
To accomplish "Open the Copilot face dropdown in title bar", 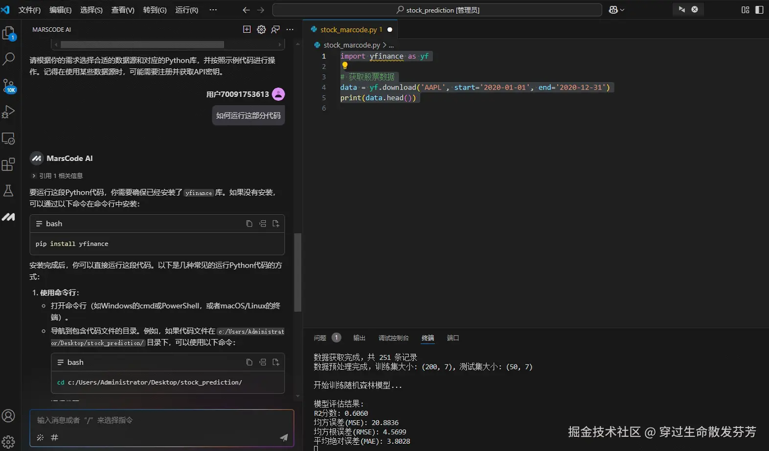I will click(616, 10).
